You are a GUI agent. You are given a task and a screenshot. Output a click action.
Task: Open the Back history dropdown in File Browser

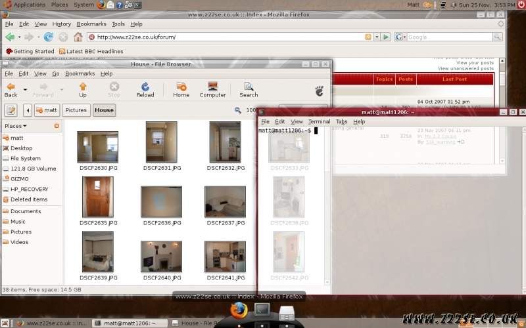click(x=25, y=90)
